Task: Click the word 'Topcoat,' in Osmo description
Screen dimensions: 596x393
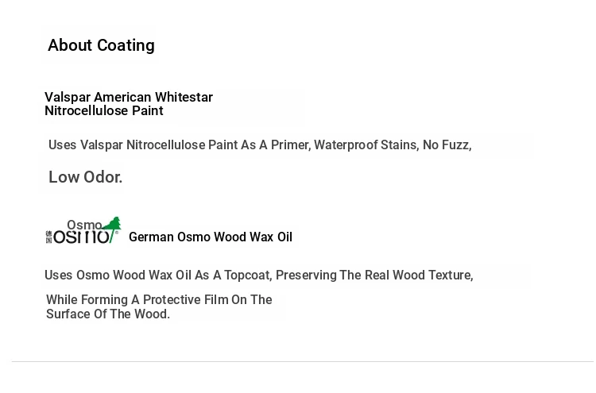Action: (248, 275)
